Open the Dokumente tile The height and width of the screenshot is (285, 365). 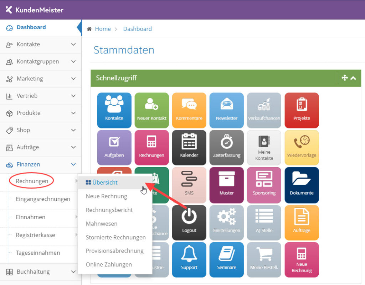[x=302, y=185]
